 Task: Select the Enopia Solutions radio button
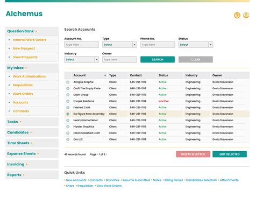(x=68, y=101)
